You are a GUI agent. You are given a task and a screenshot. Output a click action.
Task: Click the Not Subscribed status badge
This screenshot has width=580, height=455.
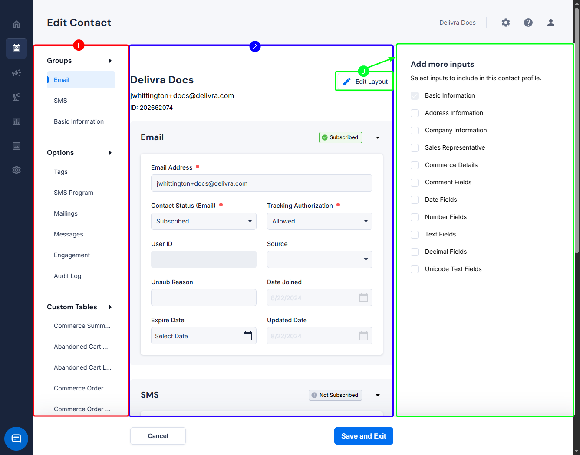tap(335, 395)
